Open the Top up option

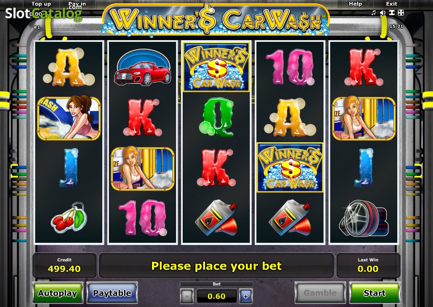(x=41, y=4)
